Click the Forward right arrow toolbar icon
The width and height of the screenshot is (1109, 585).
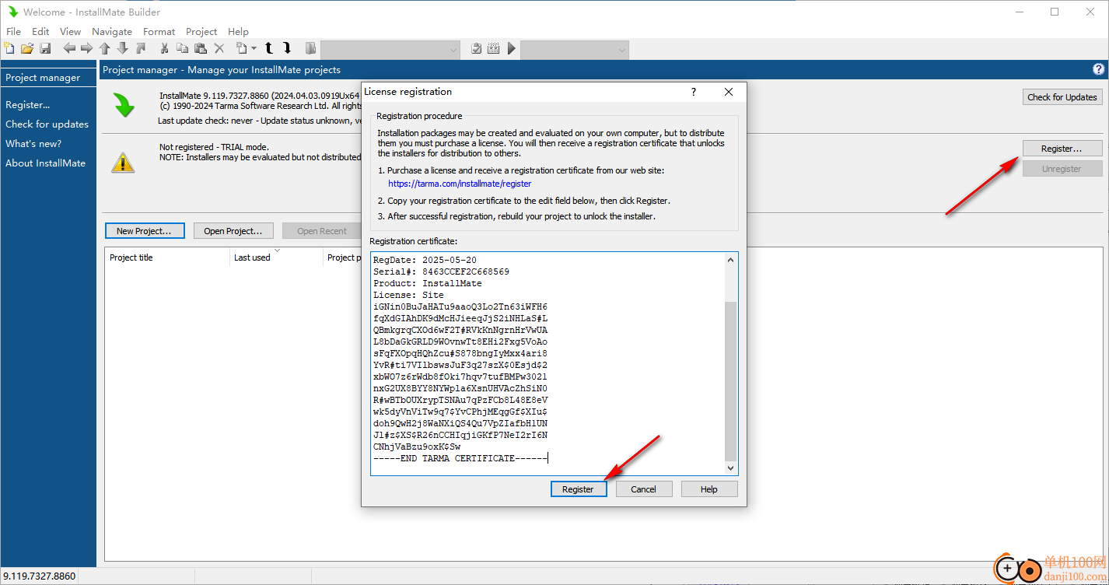(x=86, y=48)
